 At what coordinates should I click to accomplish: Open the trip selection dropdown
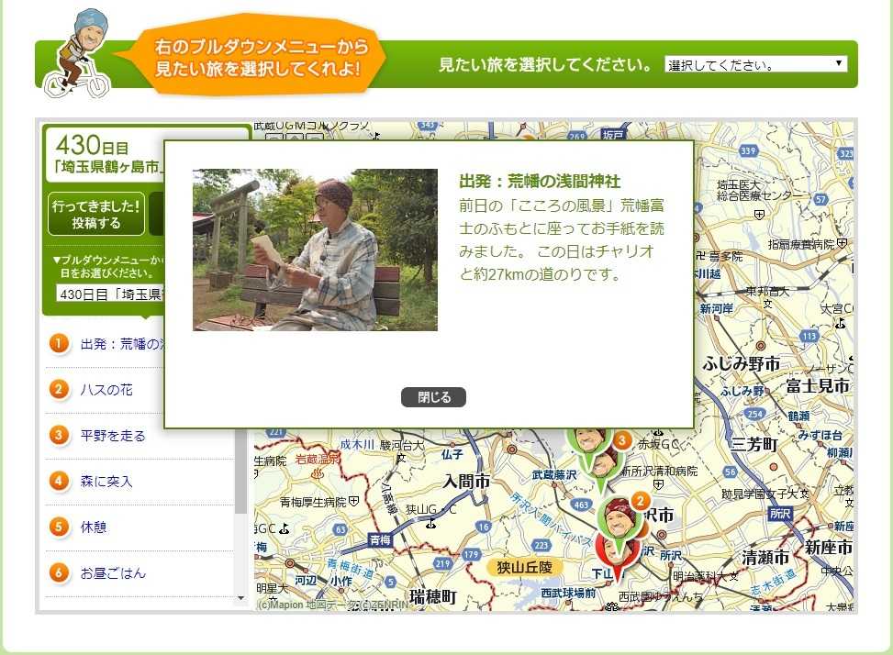[x=755, y=64]
